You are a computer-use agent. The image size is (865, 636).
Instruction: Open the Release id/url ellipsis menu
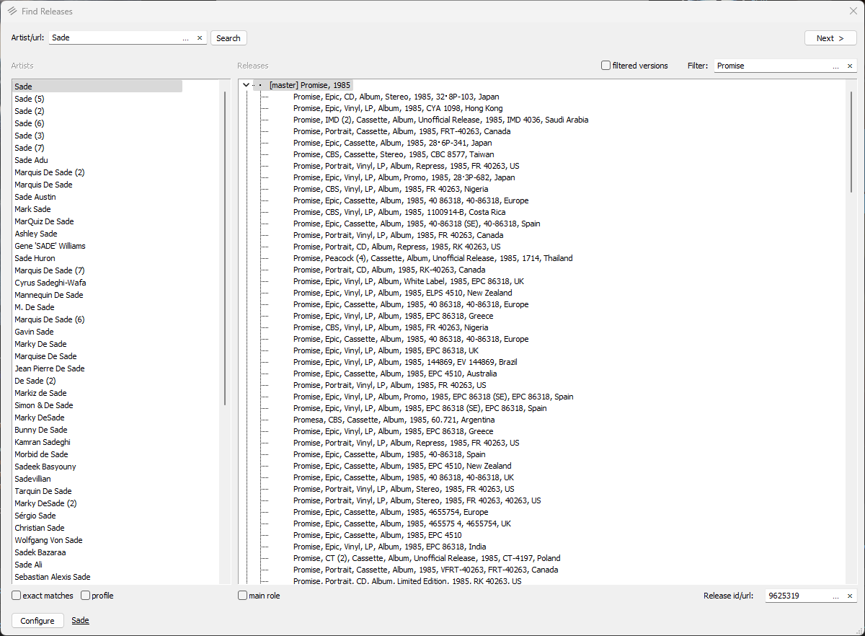(x=836, y=596)
